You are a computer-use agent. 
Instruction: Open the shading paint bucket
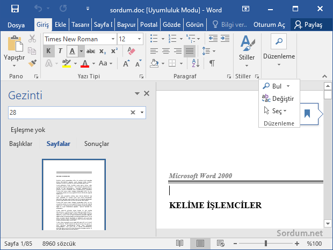tap(154, 63)
